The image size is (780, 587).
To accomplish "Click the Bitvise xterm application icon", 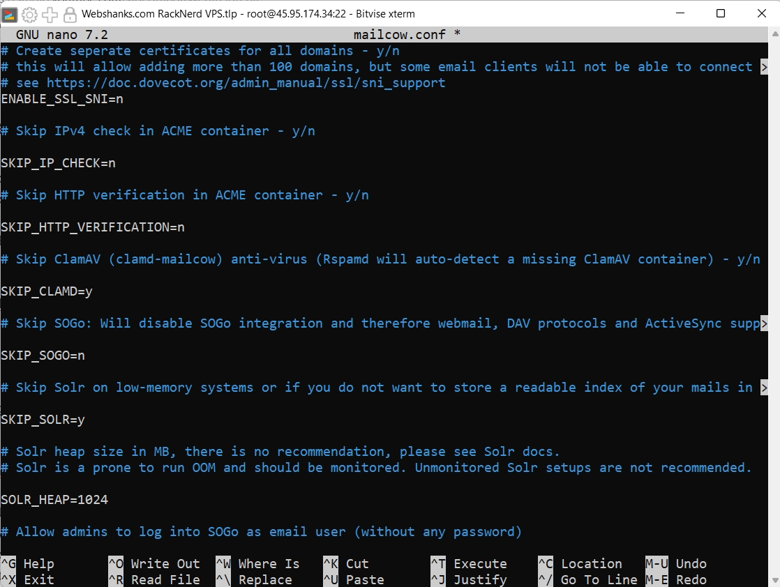I will pos(10,14).
